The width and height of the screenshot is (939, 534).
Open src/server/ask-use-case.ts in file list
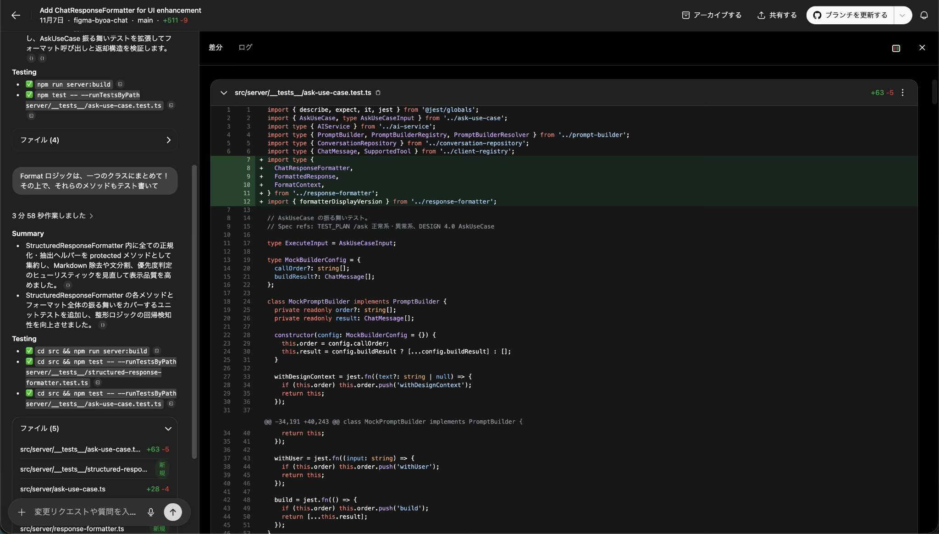tap(63, 489)
